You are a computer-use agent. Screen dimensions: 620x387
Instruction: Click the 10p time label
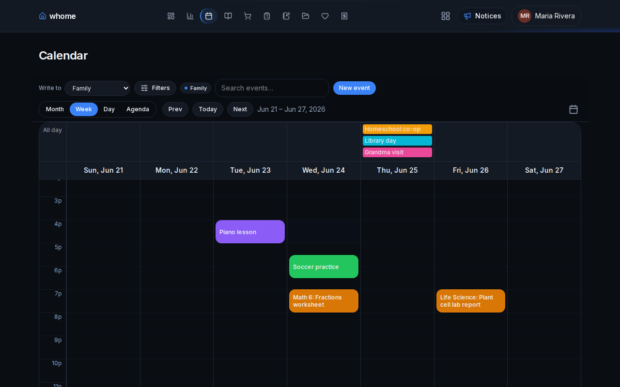(x=57, y=363)
